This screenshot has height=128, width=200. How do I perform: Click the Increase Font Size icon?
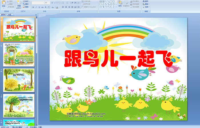click(x=52, y=3)
